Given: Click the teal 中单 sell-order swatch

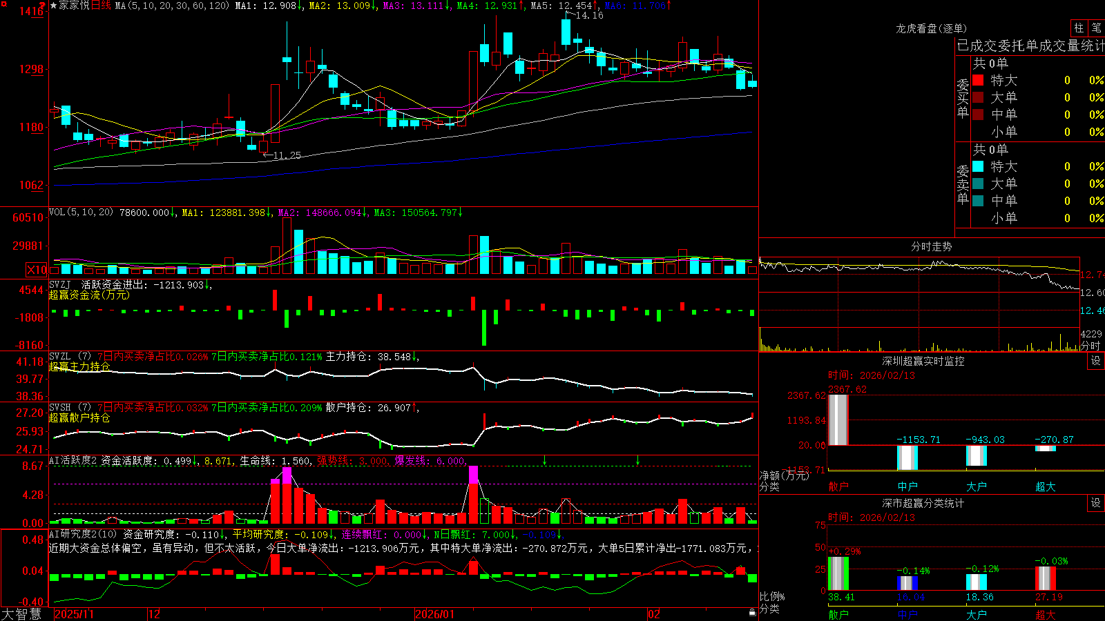Looking at the screenshot, I should click(x=978, y=201).
